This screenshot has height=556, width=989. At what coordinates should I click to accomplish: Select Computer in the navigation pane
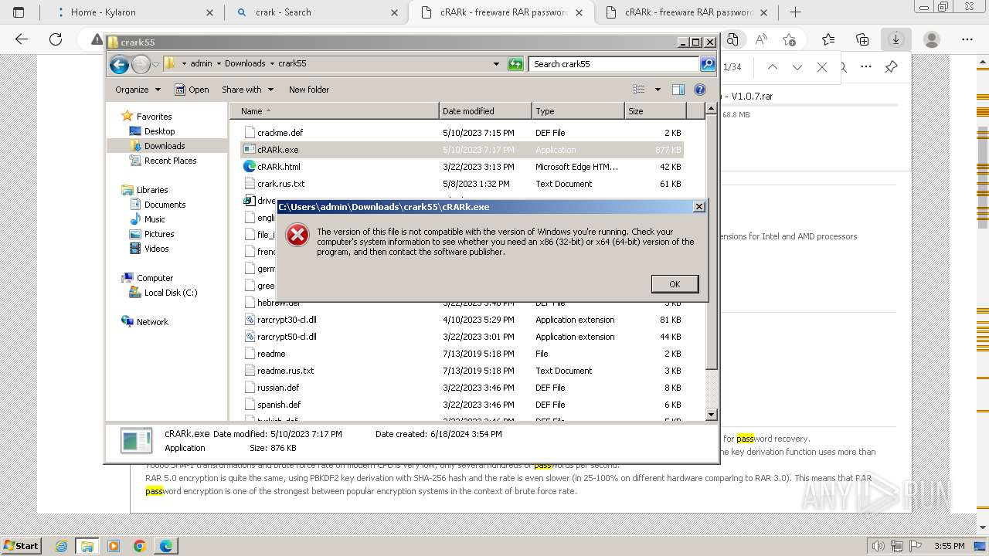(x=155, y=278)
